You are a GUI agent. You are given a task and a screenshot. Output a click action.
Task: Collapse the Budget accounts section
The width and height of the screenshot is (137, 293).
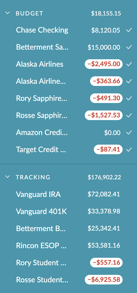tap(7, 13)
